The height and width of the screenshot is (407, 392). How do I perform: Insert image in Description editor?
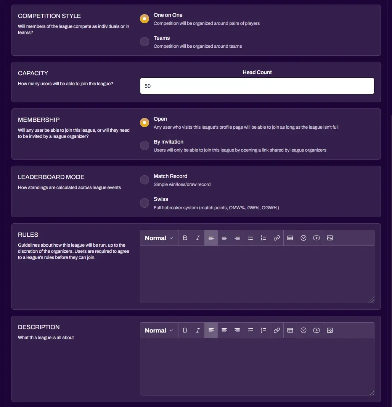330,330
